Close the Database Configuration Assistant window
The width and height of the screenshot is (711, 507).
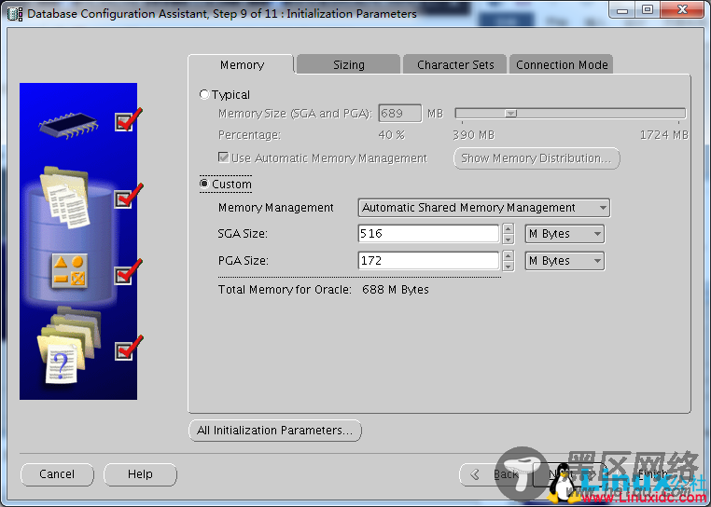click(682, 10)
